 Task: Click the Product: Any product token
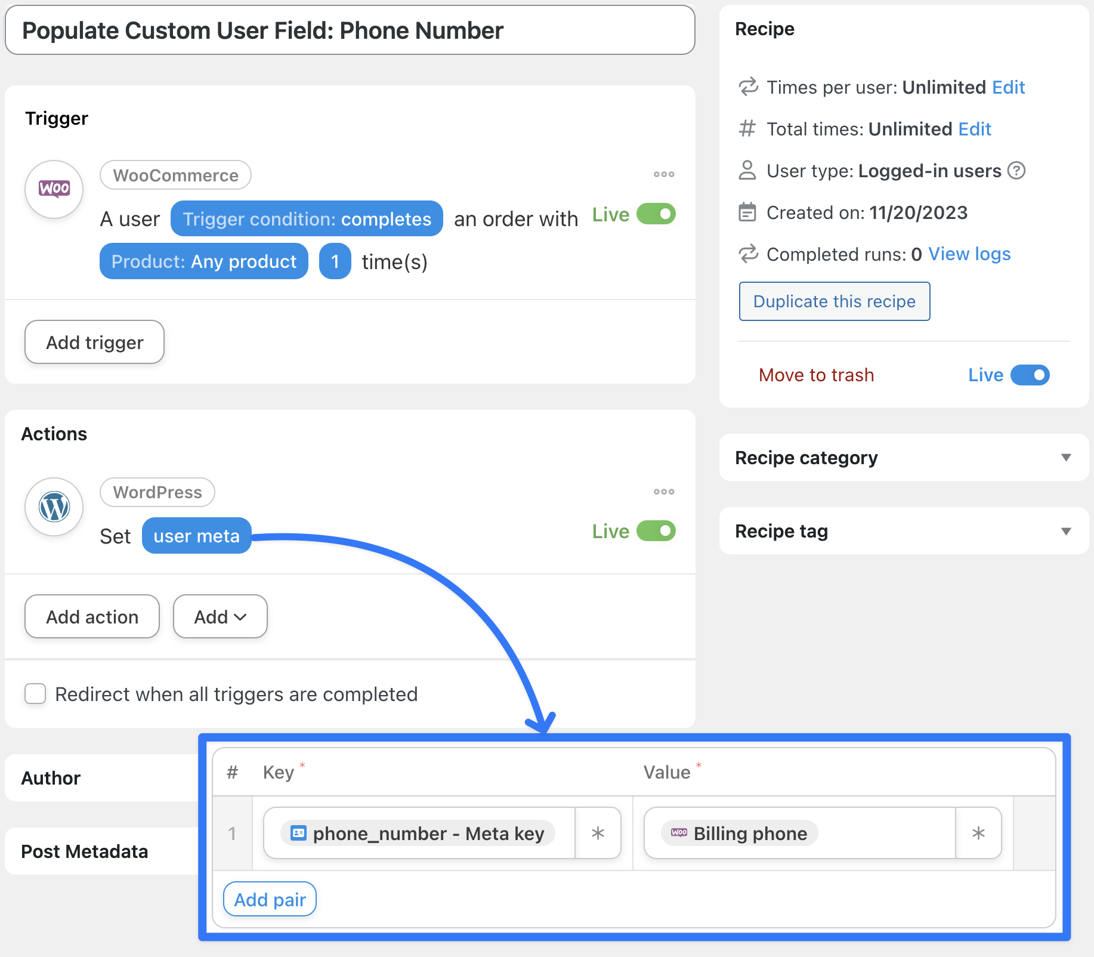[204, 261]
